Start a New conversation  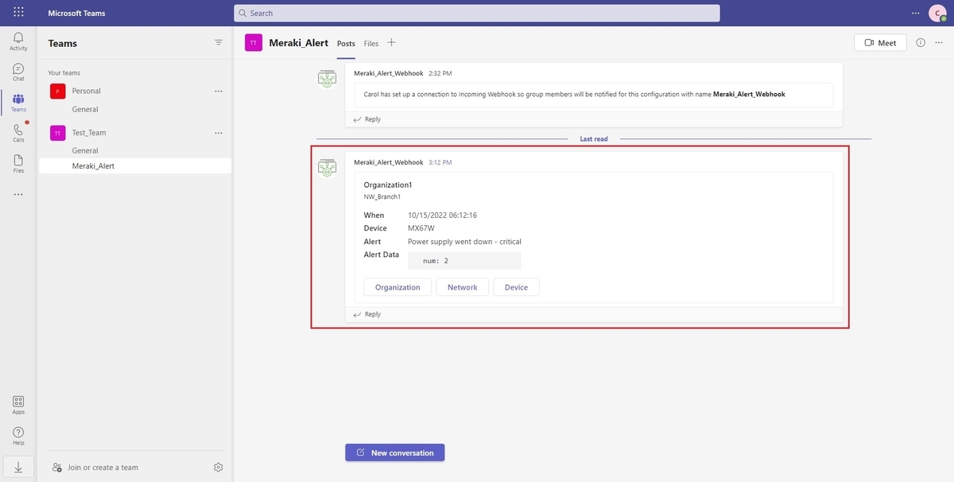click(394, 453)
